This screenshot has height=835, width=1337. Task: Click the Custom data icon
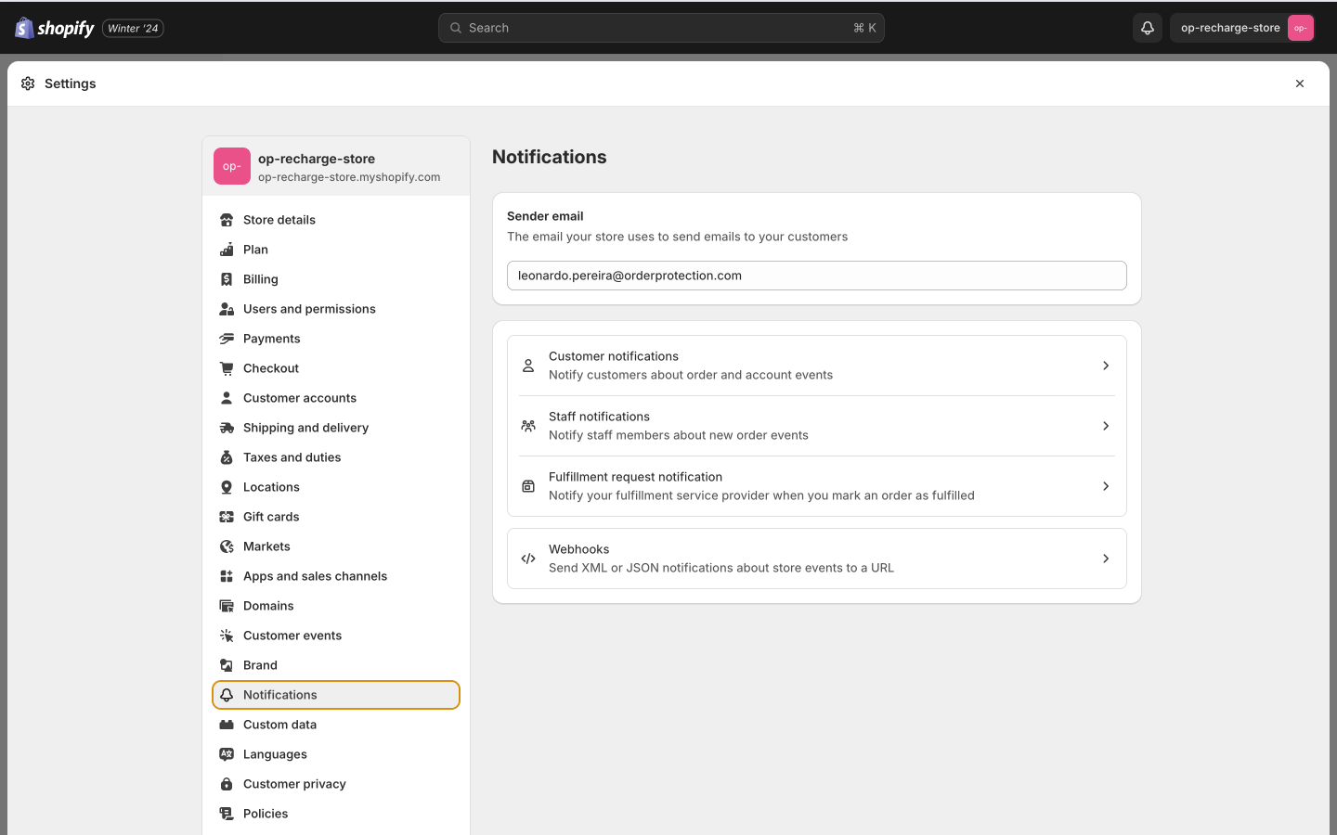coord(227,725)
